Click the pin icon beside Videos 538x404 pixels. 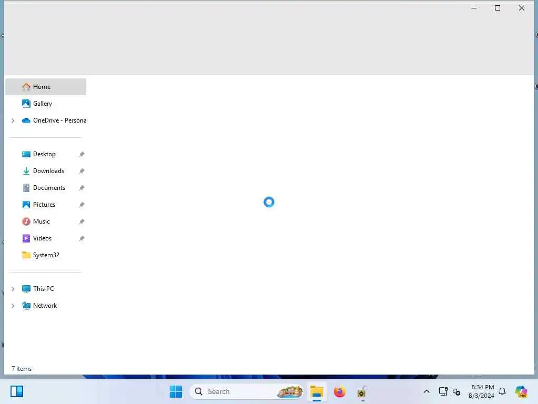[81, 238]
